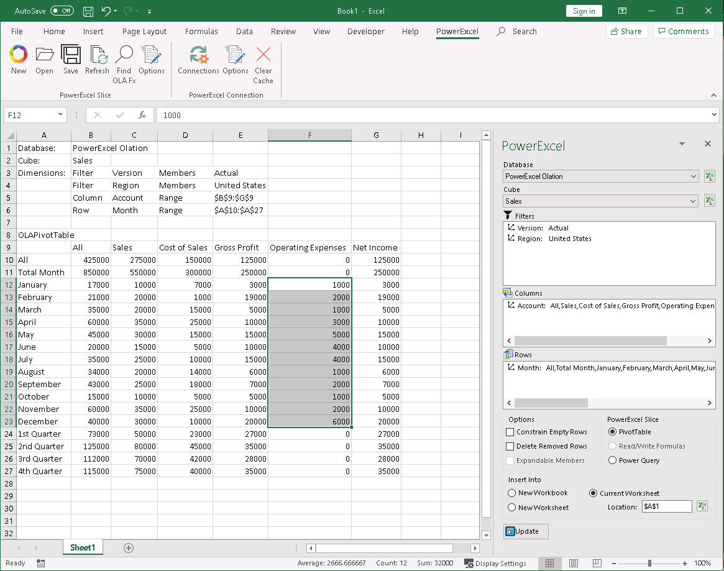Click the range picker beside Cube

click(709, 201)
